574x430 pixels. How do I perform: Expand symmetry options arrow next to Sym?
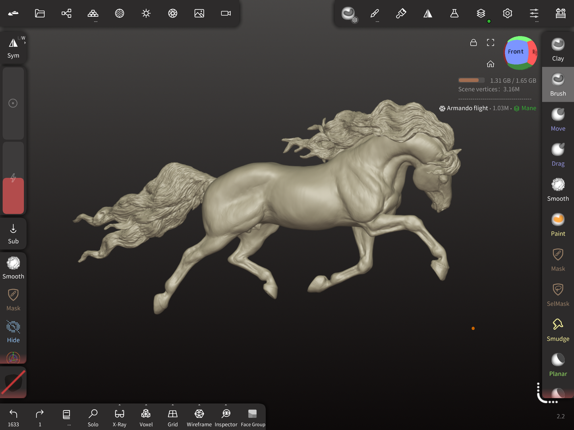point(25,42)
